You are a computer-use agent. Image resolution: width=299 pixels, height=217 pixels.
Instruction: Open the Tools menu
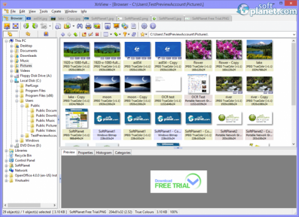44,11
